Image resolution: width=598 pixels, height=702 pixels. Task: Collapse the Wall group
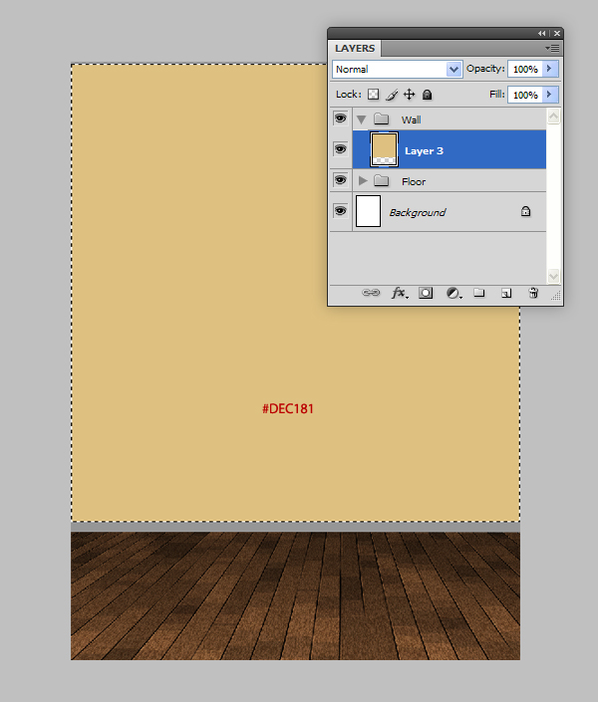coord(362,119)
